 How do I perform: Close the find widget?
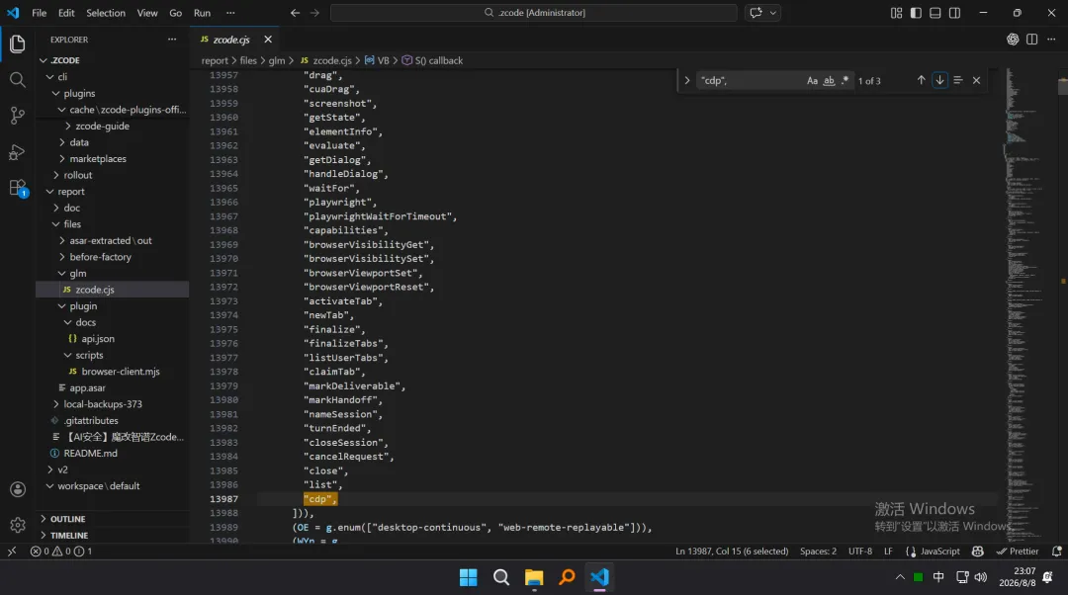click(x=976, y=80)
